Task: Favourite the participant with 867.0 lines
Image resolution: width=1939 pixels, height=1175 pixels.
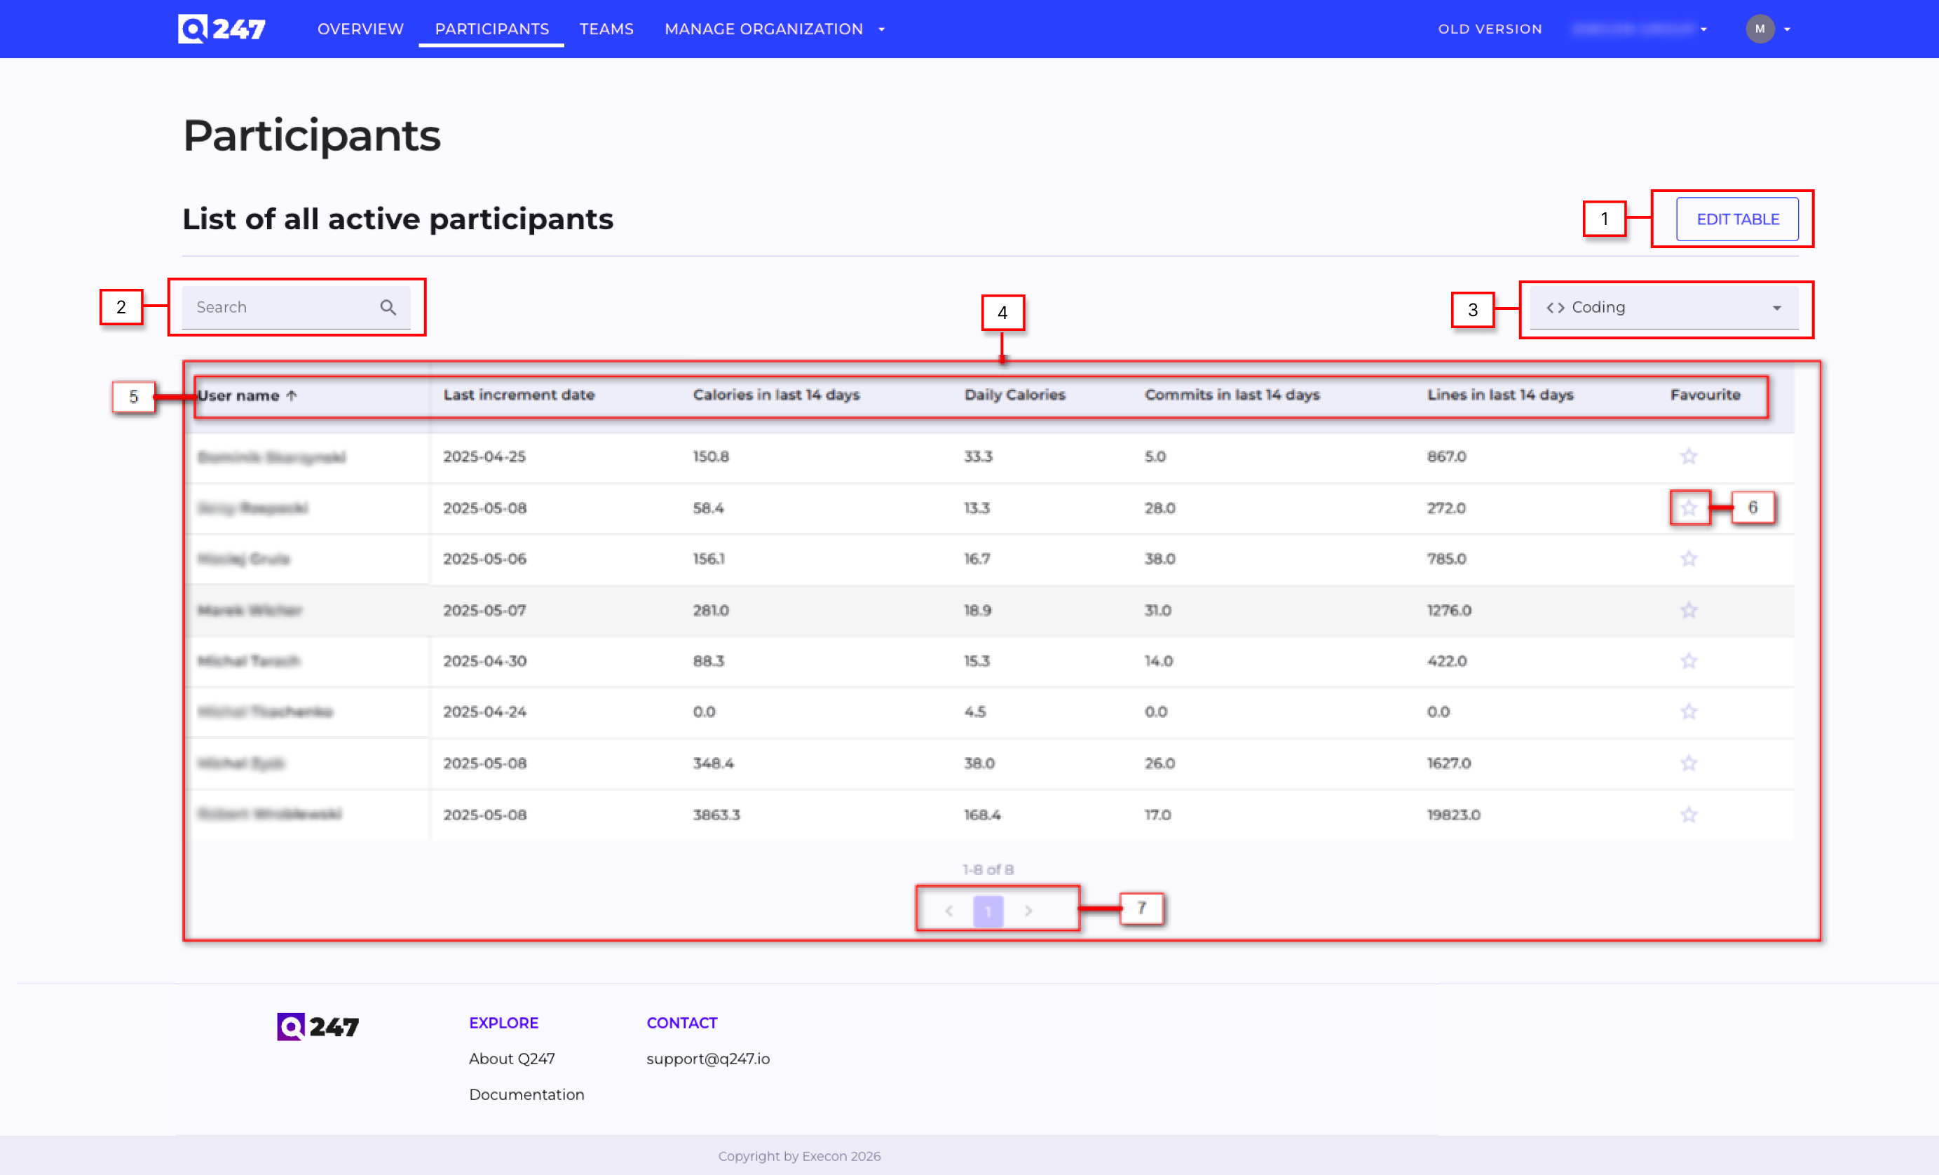Action: coord(1689,456)
